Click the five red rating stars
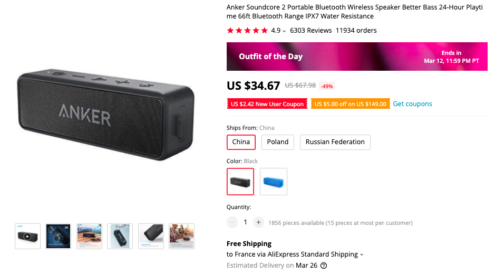Image resolution: width=495 pixels, height=274 pixels. click(x=247, y=31)
